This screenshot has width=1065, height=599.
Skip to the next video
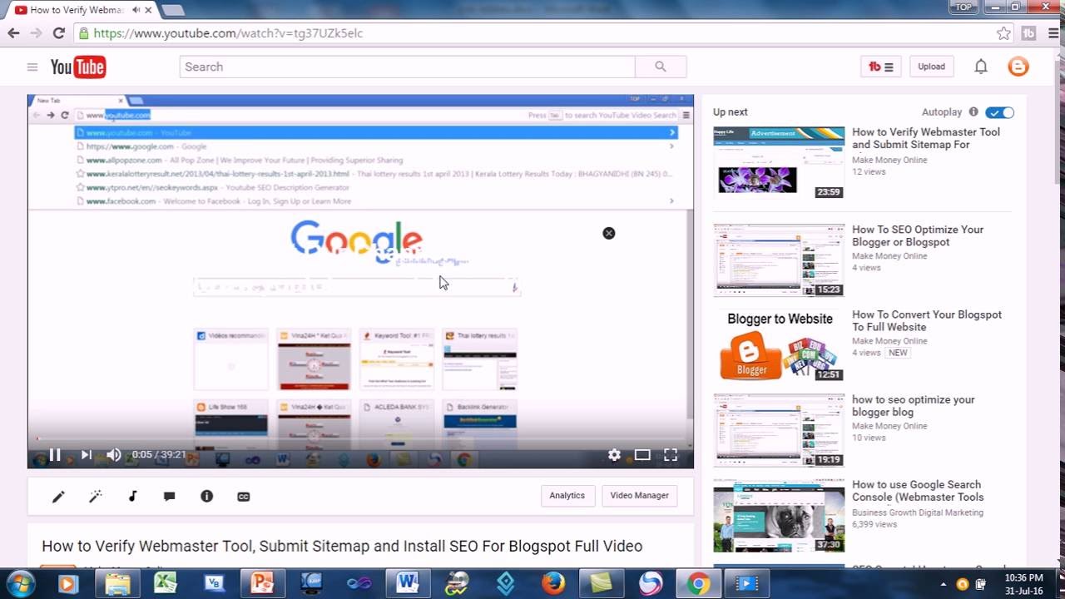pos(86,454)
